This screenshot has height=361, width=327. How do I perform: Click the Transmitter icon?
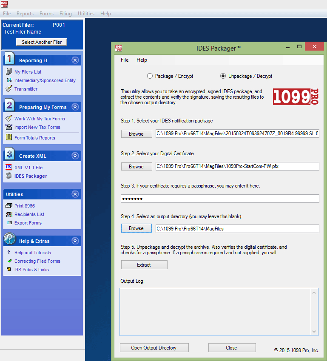point(9,88)
